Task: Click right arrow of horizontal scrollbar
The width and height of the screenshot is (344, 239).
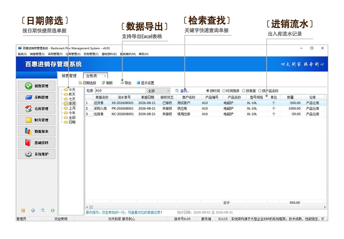Action: pyautogui.click(x=325, y=207)
